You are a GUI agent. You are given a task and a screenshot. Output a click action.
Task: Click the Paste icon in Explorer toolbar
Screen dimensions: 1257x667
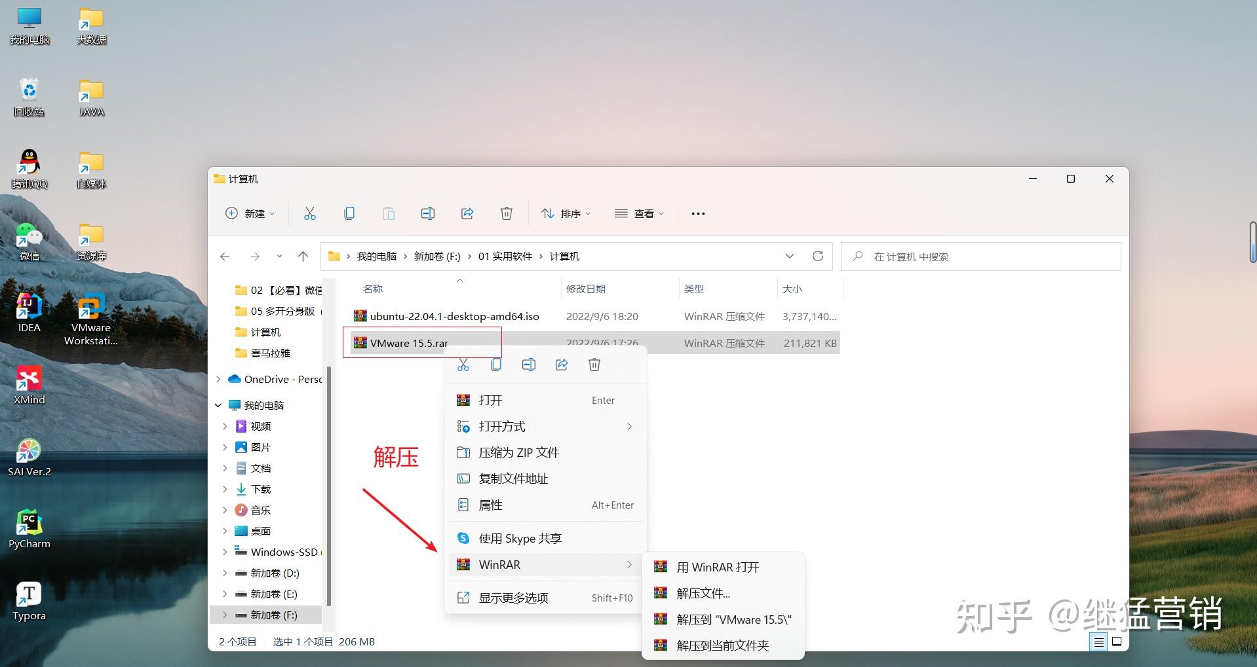[x=389, y=213]
